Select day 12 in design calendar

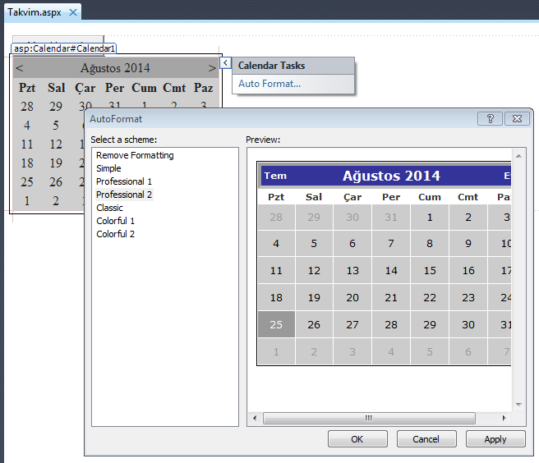coord(56,144)
